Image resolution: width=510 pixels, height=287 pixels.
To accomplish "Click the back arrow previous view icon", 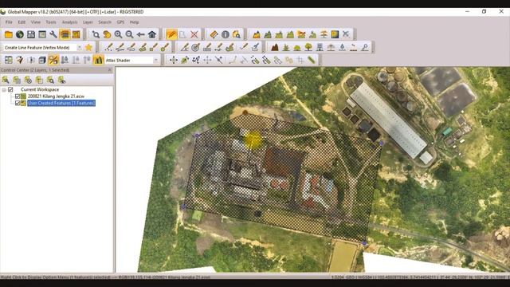I will (x=140, y=34).
